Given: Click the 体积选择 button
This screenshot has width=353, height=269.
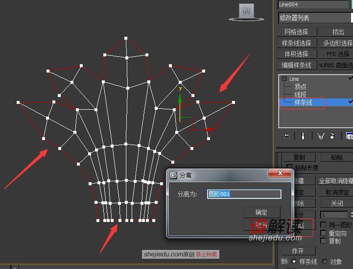Looking at the screenshot, I should [x=297, y=54].
